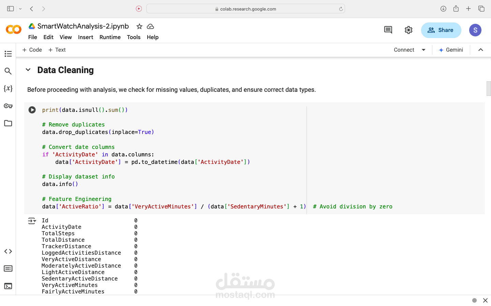
Task: Open the code snippets panel
Action: coord(8,251)
